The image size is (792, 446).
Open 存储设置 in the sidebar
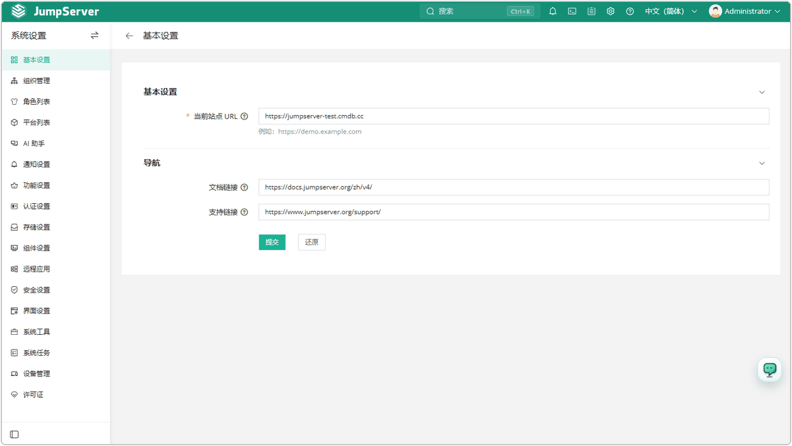pyautogui.click(x=56, y=227)
